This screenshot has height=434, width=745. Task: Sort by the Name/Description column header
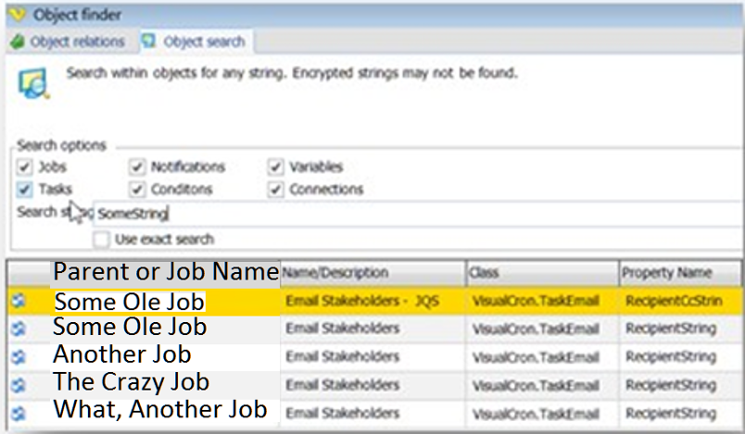tap(372, 273)
